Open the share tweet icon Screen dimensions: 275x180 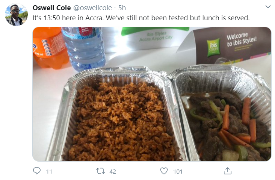pyautogui.click(x=227, y=171)
